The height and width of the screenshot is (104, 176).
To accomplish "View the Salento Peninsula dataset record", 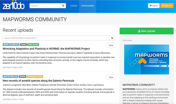I will coord(111,77).
